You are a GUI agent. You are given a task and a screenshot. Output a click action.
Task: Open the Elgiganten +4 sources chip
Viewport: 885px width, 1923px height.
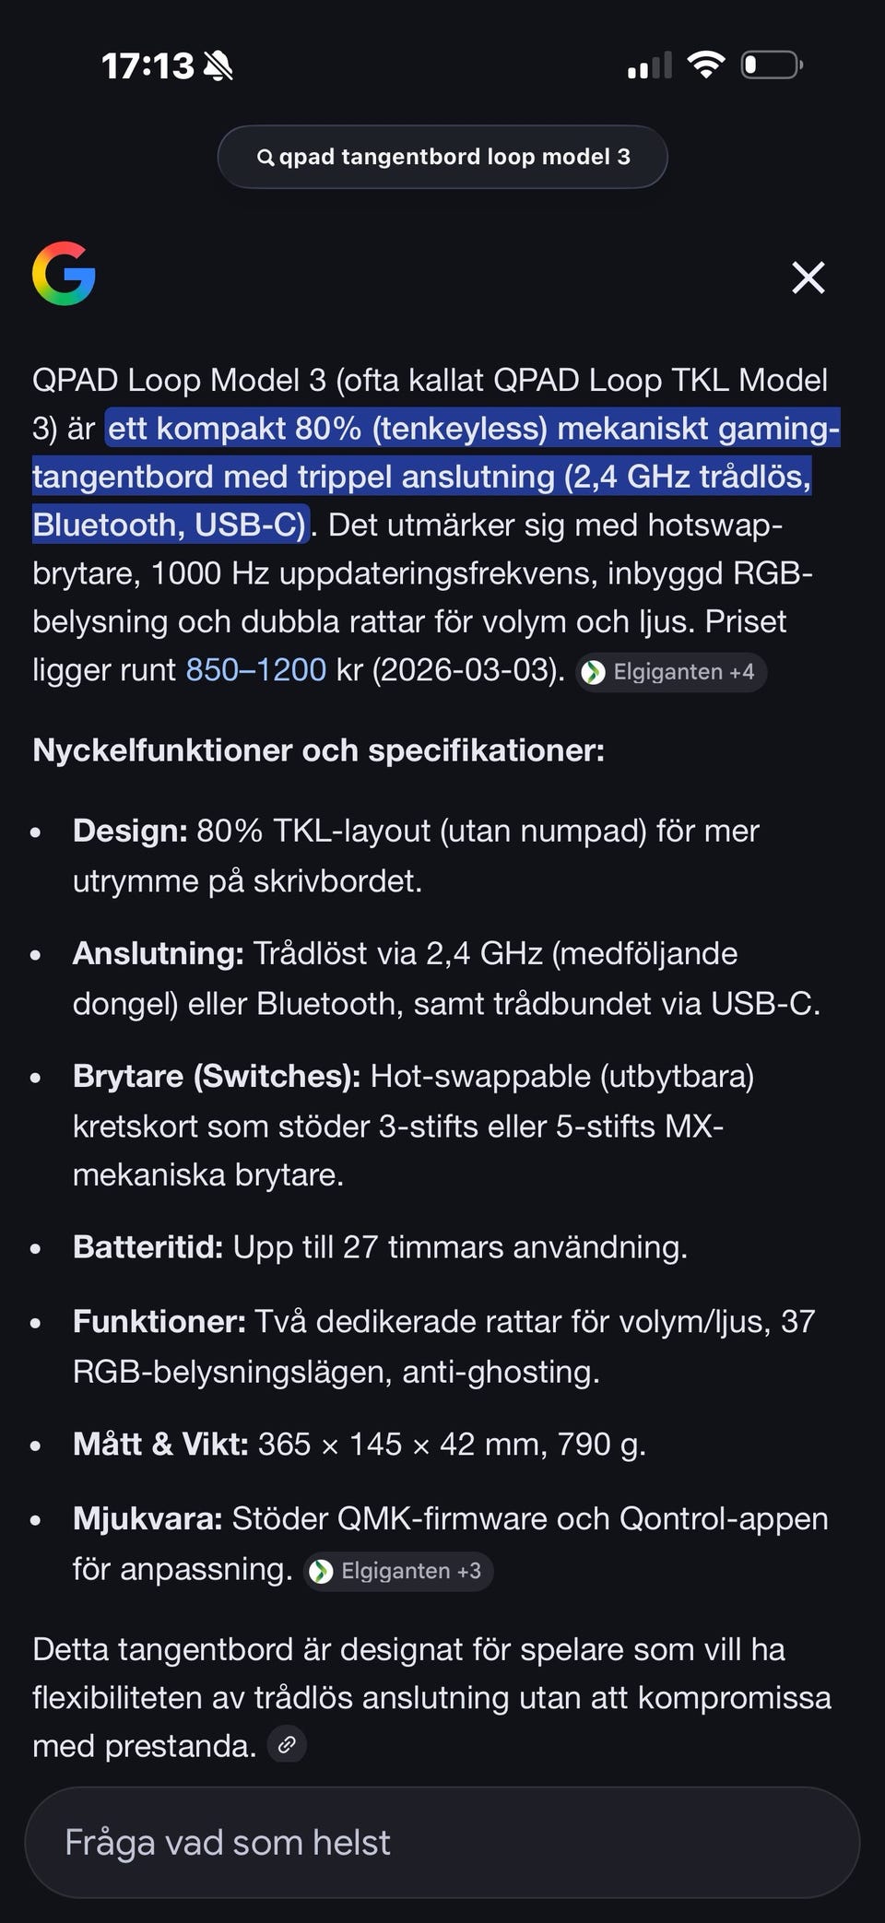click(671, 672)
